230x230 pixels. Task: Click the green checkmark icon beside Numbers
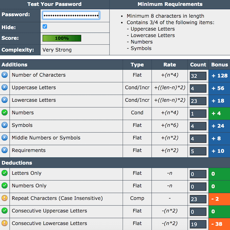pos(5,113)
